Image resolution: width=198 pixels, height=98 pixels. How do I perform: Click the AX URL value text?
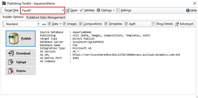(x=126, y=55)
